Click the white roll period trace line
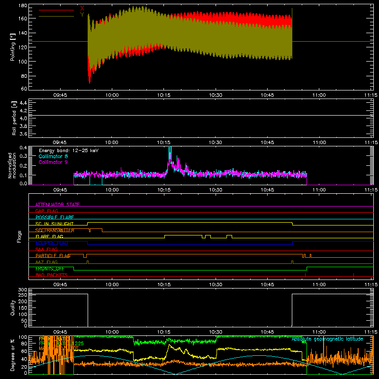This screenshot has width=379, height=379. click(x=201, y=115)
